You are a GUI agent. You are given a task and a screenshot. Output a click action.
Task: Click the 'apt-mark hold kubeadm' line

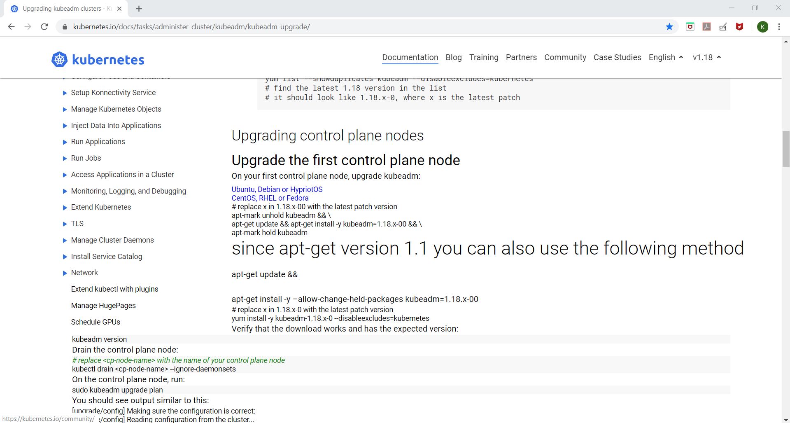coord(269,233)
